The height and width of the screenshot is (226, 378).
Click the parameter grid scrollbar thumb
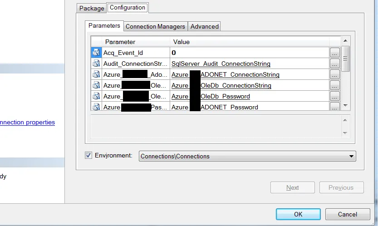345,59
